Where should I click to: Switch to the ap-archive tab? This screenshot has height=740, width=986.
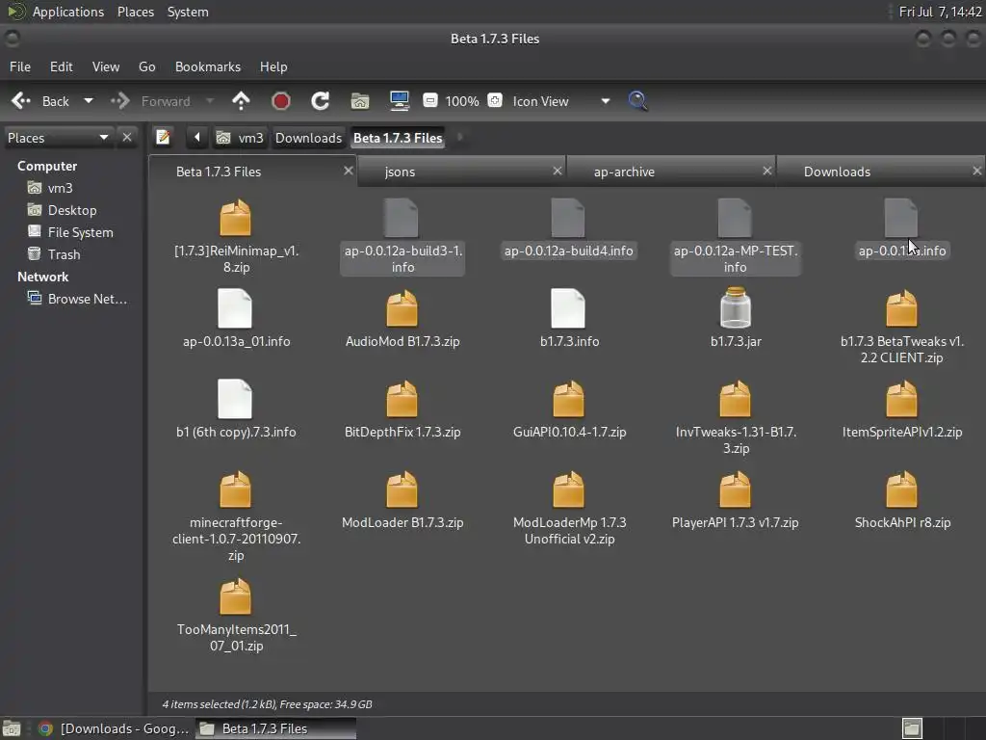coord(671,172)
